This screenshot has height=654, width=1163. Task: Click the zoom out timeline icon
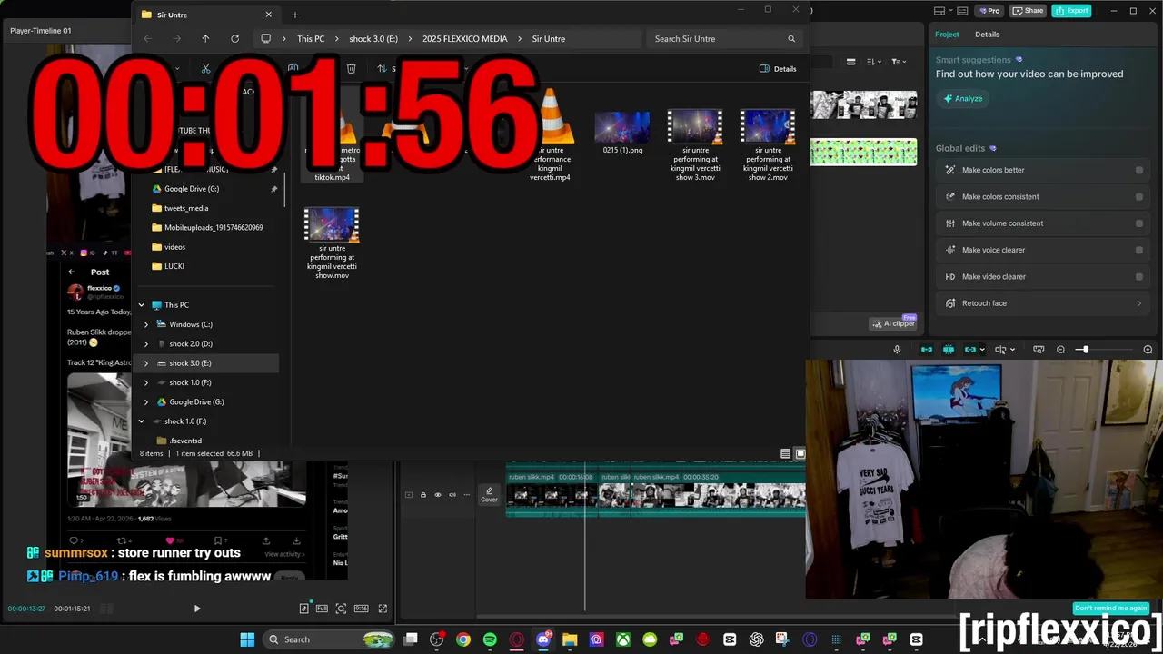tap(1060, 350)
